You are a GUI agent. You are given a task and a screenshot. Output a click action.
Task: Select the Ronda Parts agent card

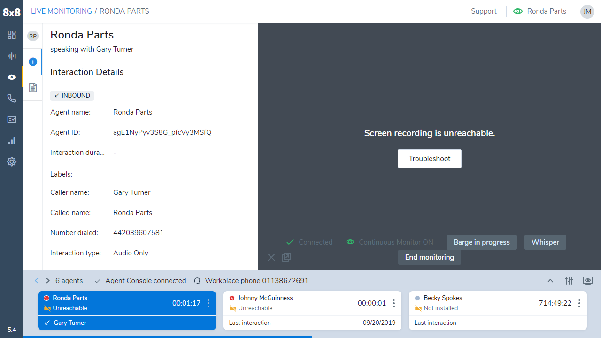coord(127,311)
